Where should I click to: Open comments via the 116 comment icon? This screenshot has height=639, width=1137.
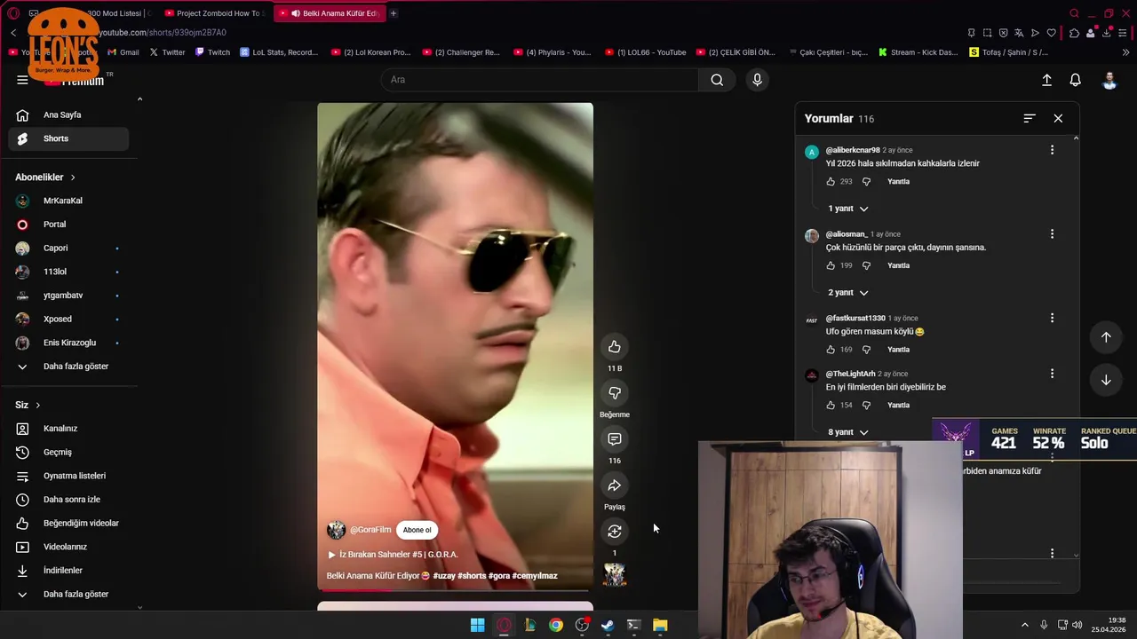click(x=615, y=438)
